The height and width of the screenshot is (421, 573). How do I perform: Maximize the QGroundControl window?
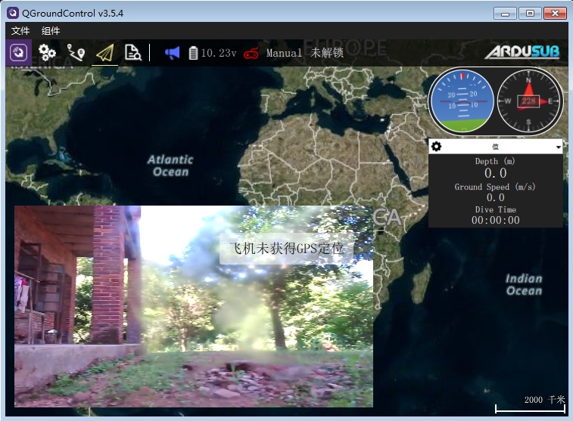[x=530, y=14]
